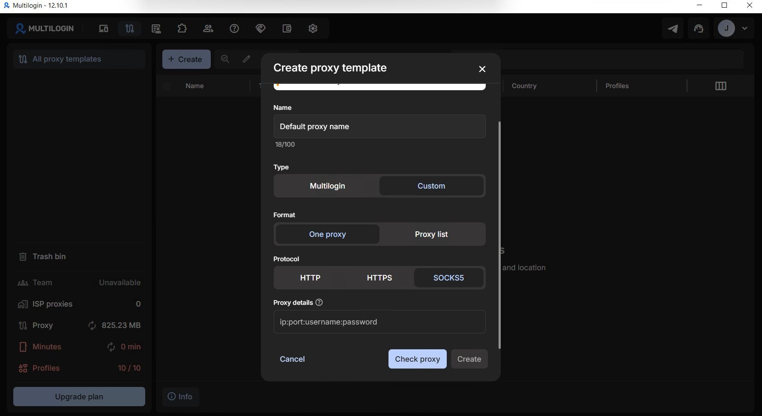Click the dialog vertical scrollbar
Viewport: 762px width, 416px height.
tap(499, 235)
